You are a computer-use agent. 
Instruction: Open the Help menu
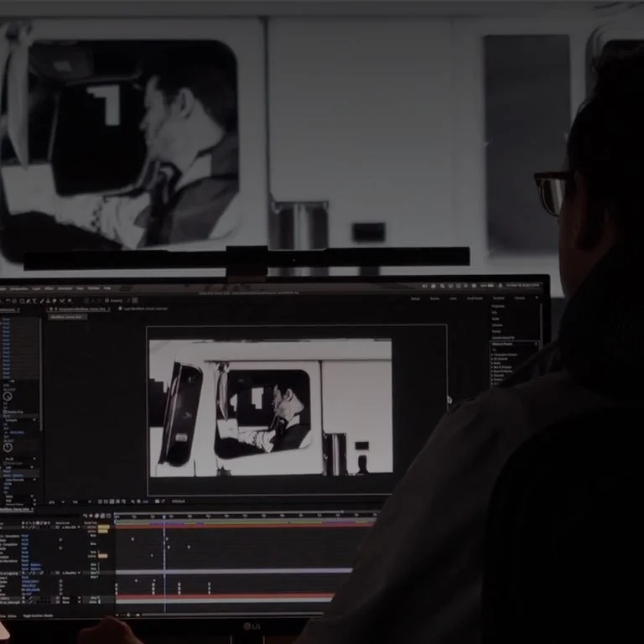pyautogui.click(x=107, y=288)
